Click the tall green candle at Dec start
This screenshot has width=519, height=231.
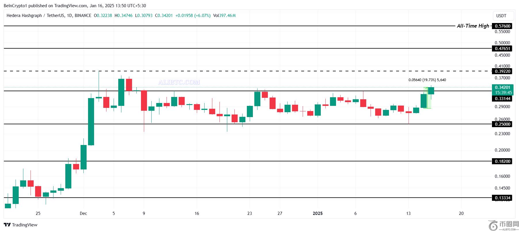coord(91,122)
